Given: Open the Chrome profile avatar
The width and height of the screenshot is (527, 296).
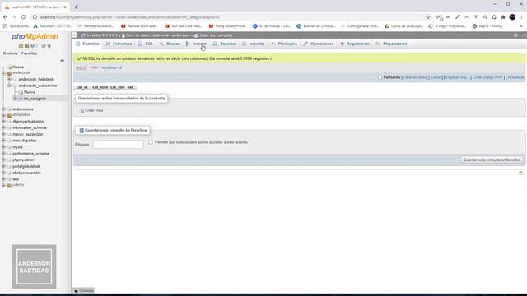Looking at the screenshot, I should pyautogui.click(x=512, y=17).
